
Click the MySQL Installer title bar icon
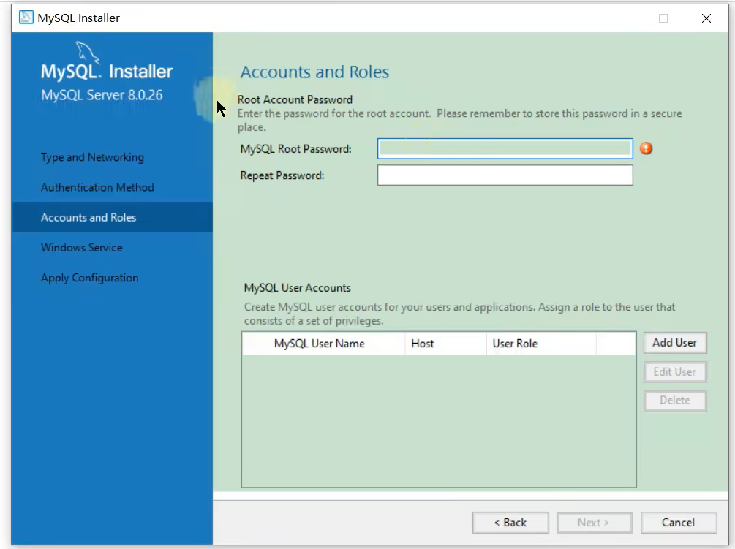pyautogui.click(x=26, y=18)
